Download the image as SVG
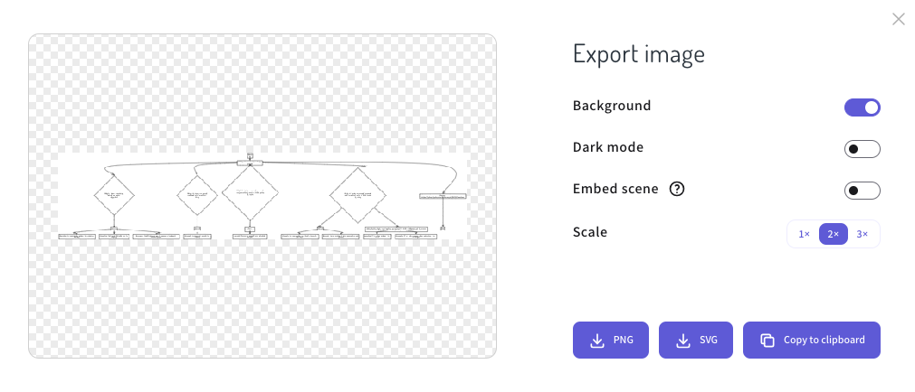915x392 pixels. (x=696, y=341)
